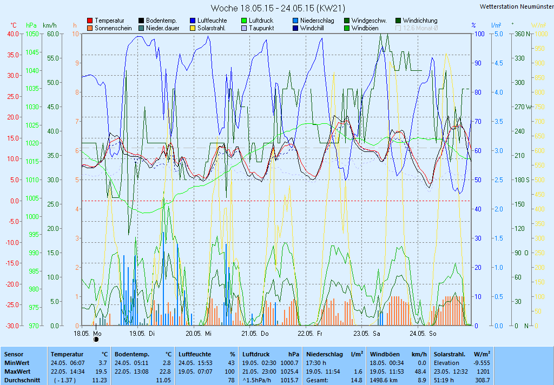This screenshot has width=554, height=385.
Task: Click the moon phase icon under 18.05.
Action: click(97, 340)
